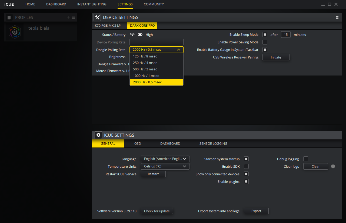Select the SETTINGS top tab
Viewport: 346px width, 223px height.
[125, 4]
